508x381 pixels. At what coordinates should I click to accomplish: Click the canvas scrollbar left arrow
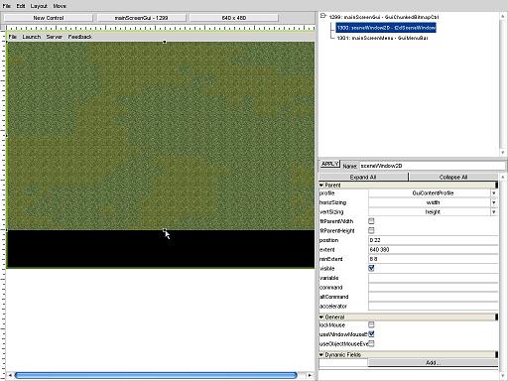[10, 375]
